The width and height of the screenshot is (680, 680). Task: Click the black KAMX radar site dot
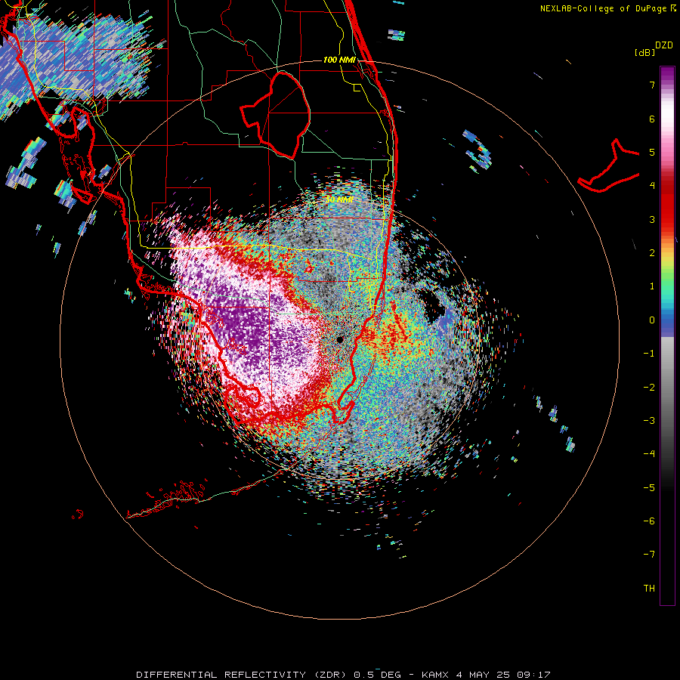tap(339, 339)
